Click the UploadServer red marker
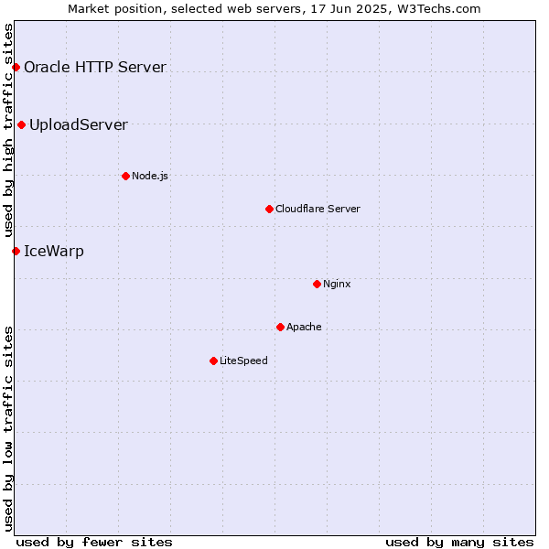The width and height of the screenshot is (549, 549). [x=22, y=125]
